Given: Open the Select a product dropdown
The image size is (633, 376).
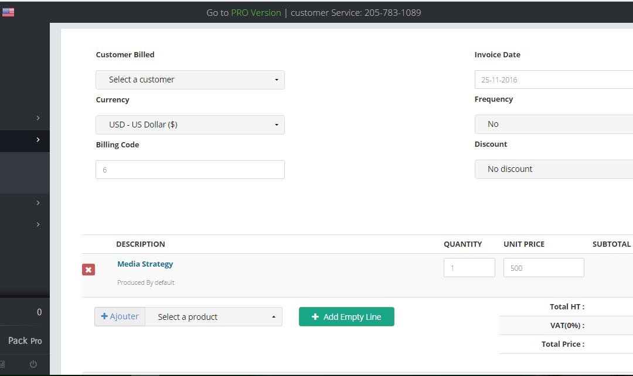Looking at the screenshot, I should click(x=213, y=317).
